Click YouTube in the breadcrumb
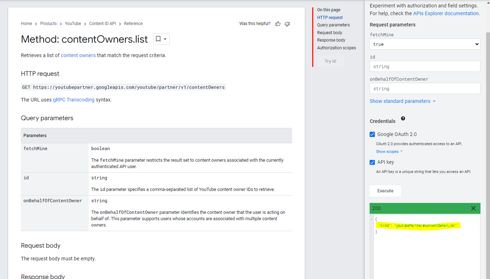Image resolution: width=490 pixels, height=279 pixels. point(73,24)
